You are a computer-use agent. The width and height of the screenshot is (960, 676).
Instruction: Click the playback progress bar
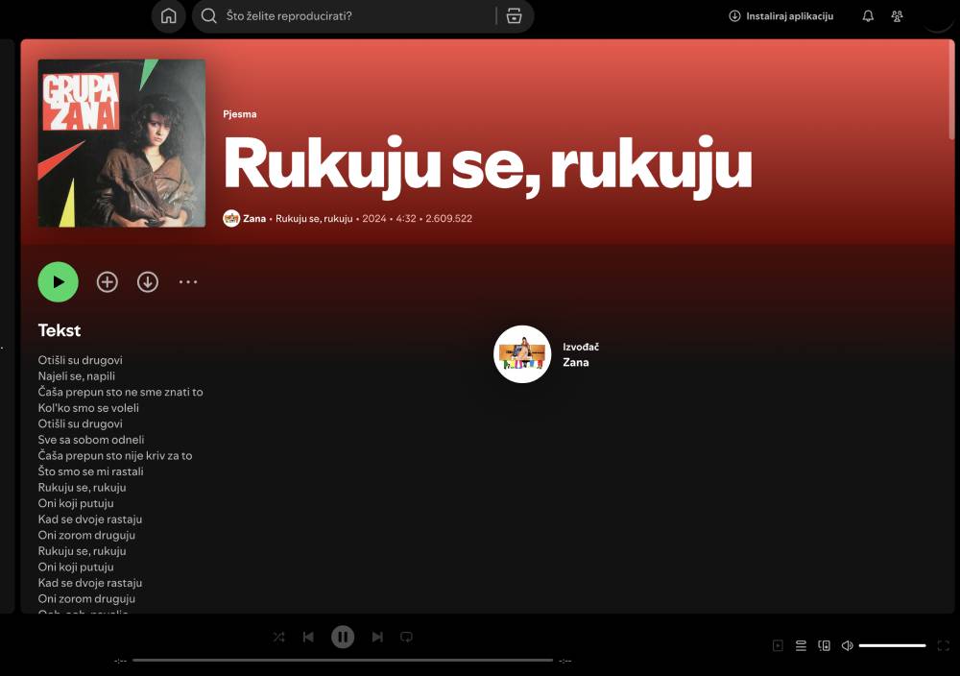point(343,660)
